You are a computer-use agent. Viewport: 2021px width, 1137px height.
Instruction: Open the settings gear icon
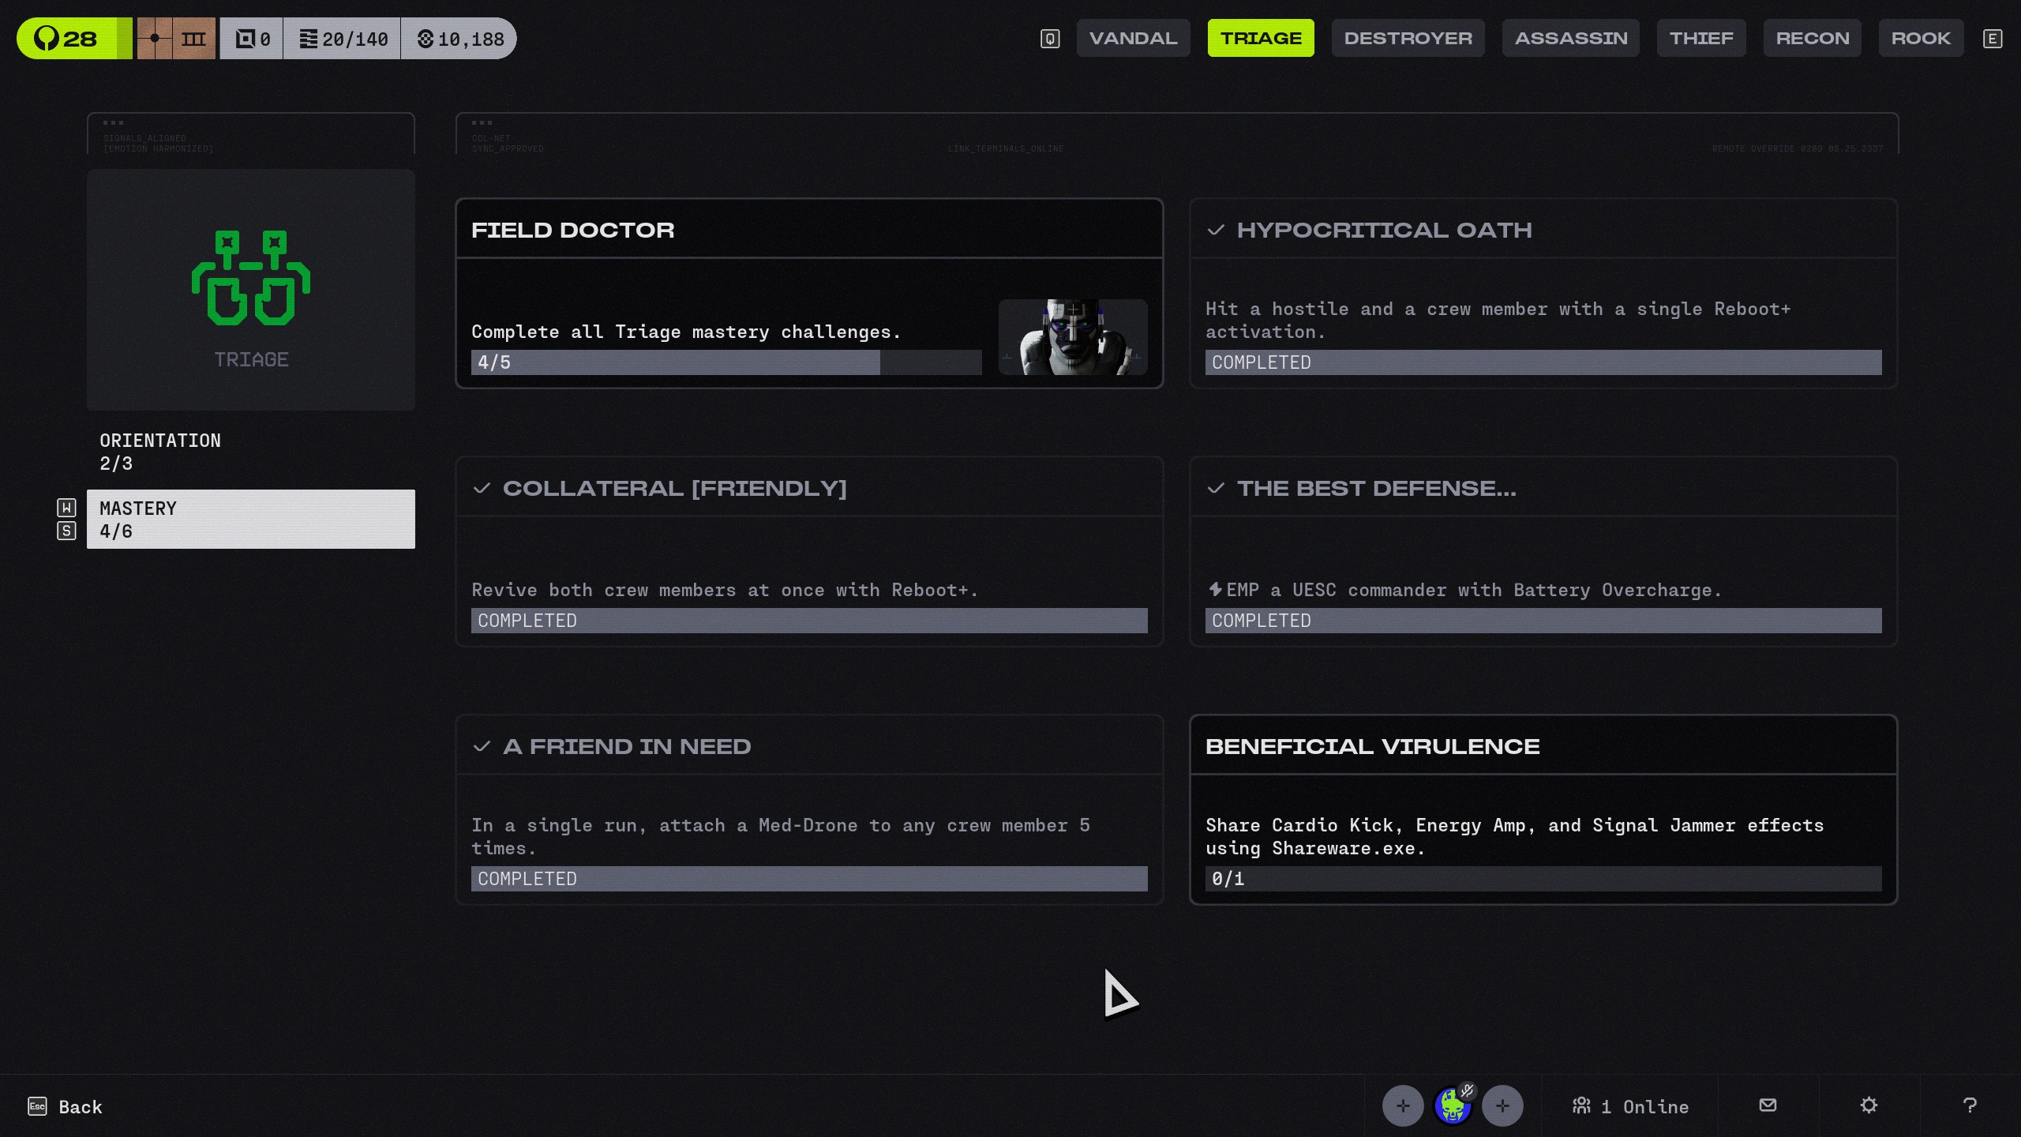click(x=1869, y=1105)
